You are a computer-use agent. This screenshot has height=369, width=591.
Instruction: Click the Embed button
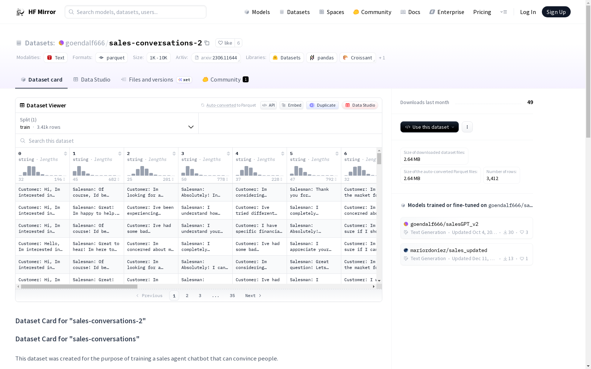pos(291,105)
